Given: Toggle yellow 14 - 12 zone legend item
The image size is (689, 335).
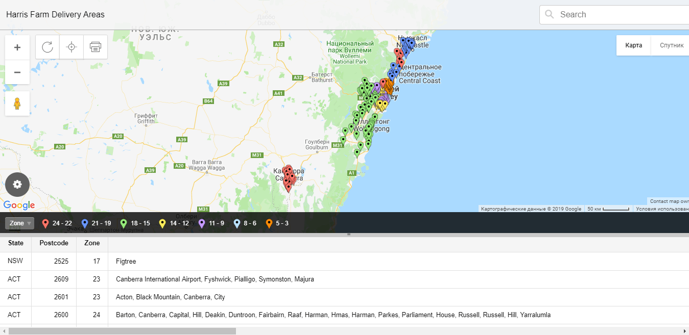Looking at the screenshot, I should click(x=174, y=223).
